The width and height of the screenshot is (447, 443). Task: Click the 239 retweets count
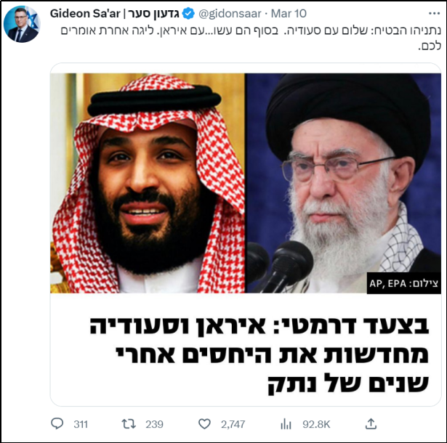click(x=154, y=424)
